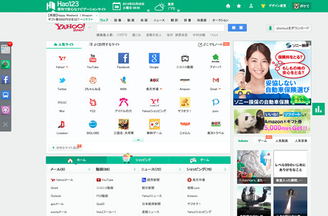328x216 pixels.
Task: Open the train transit icon in sidebar
Action: (6, 95)
